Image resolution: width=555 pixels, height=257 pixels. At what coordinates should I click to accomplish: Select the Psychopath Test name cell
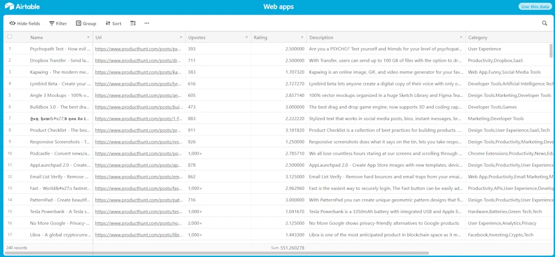(60, 49)
